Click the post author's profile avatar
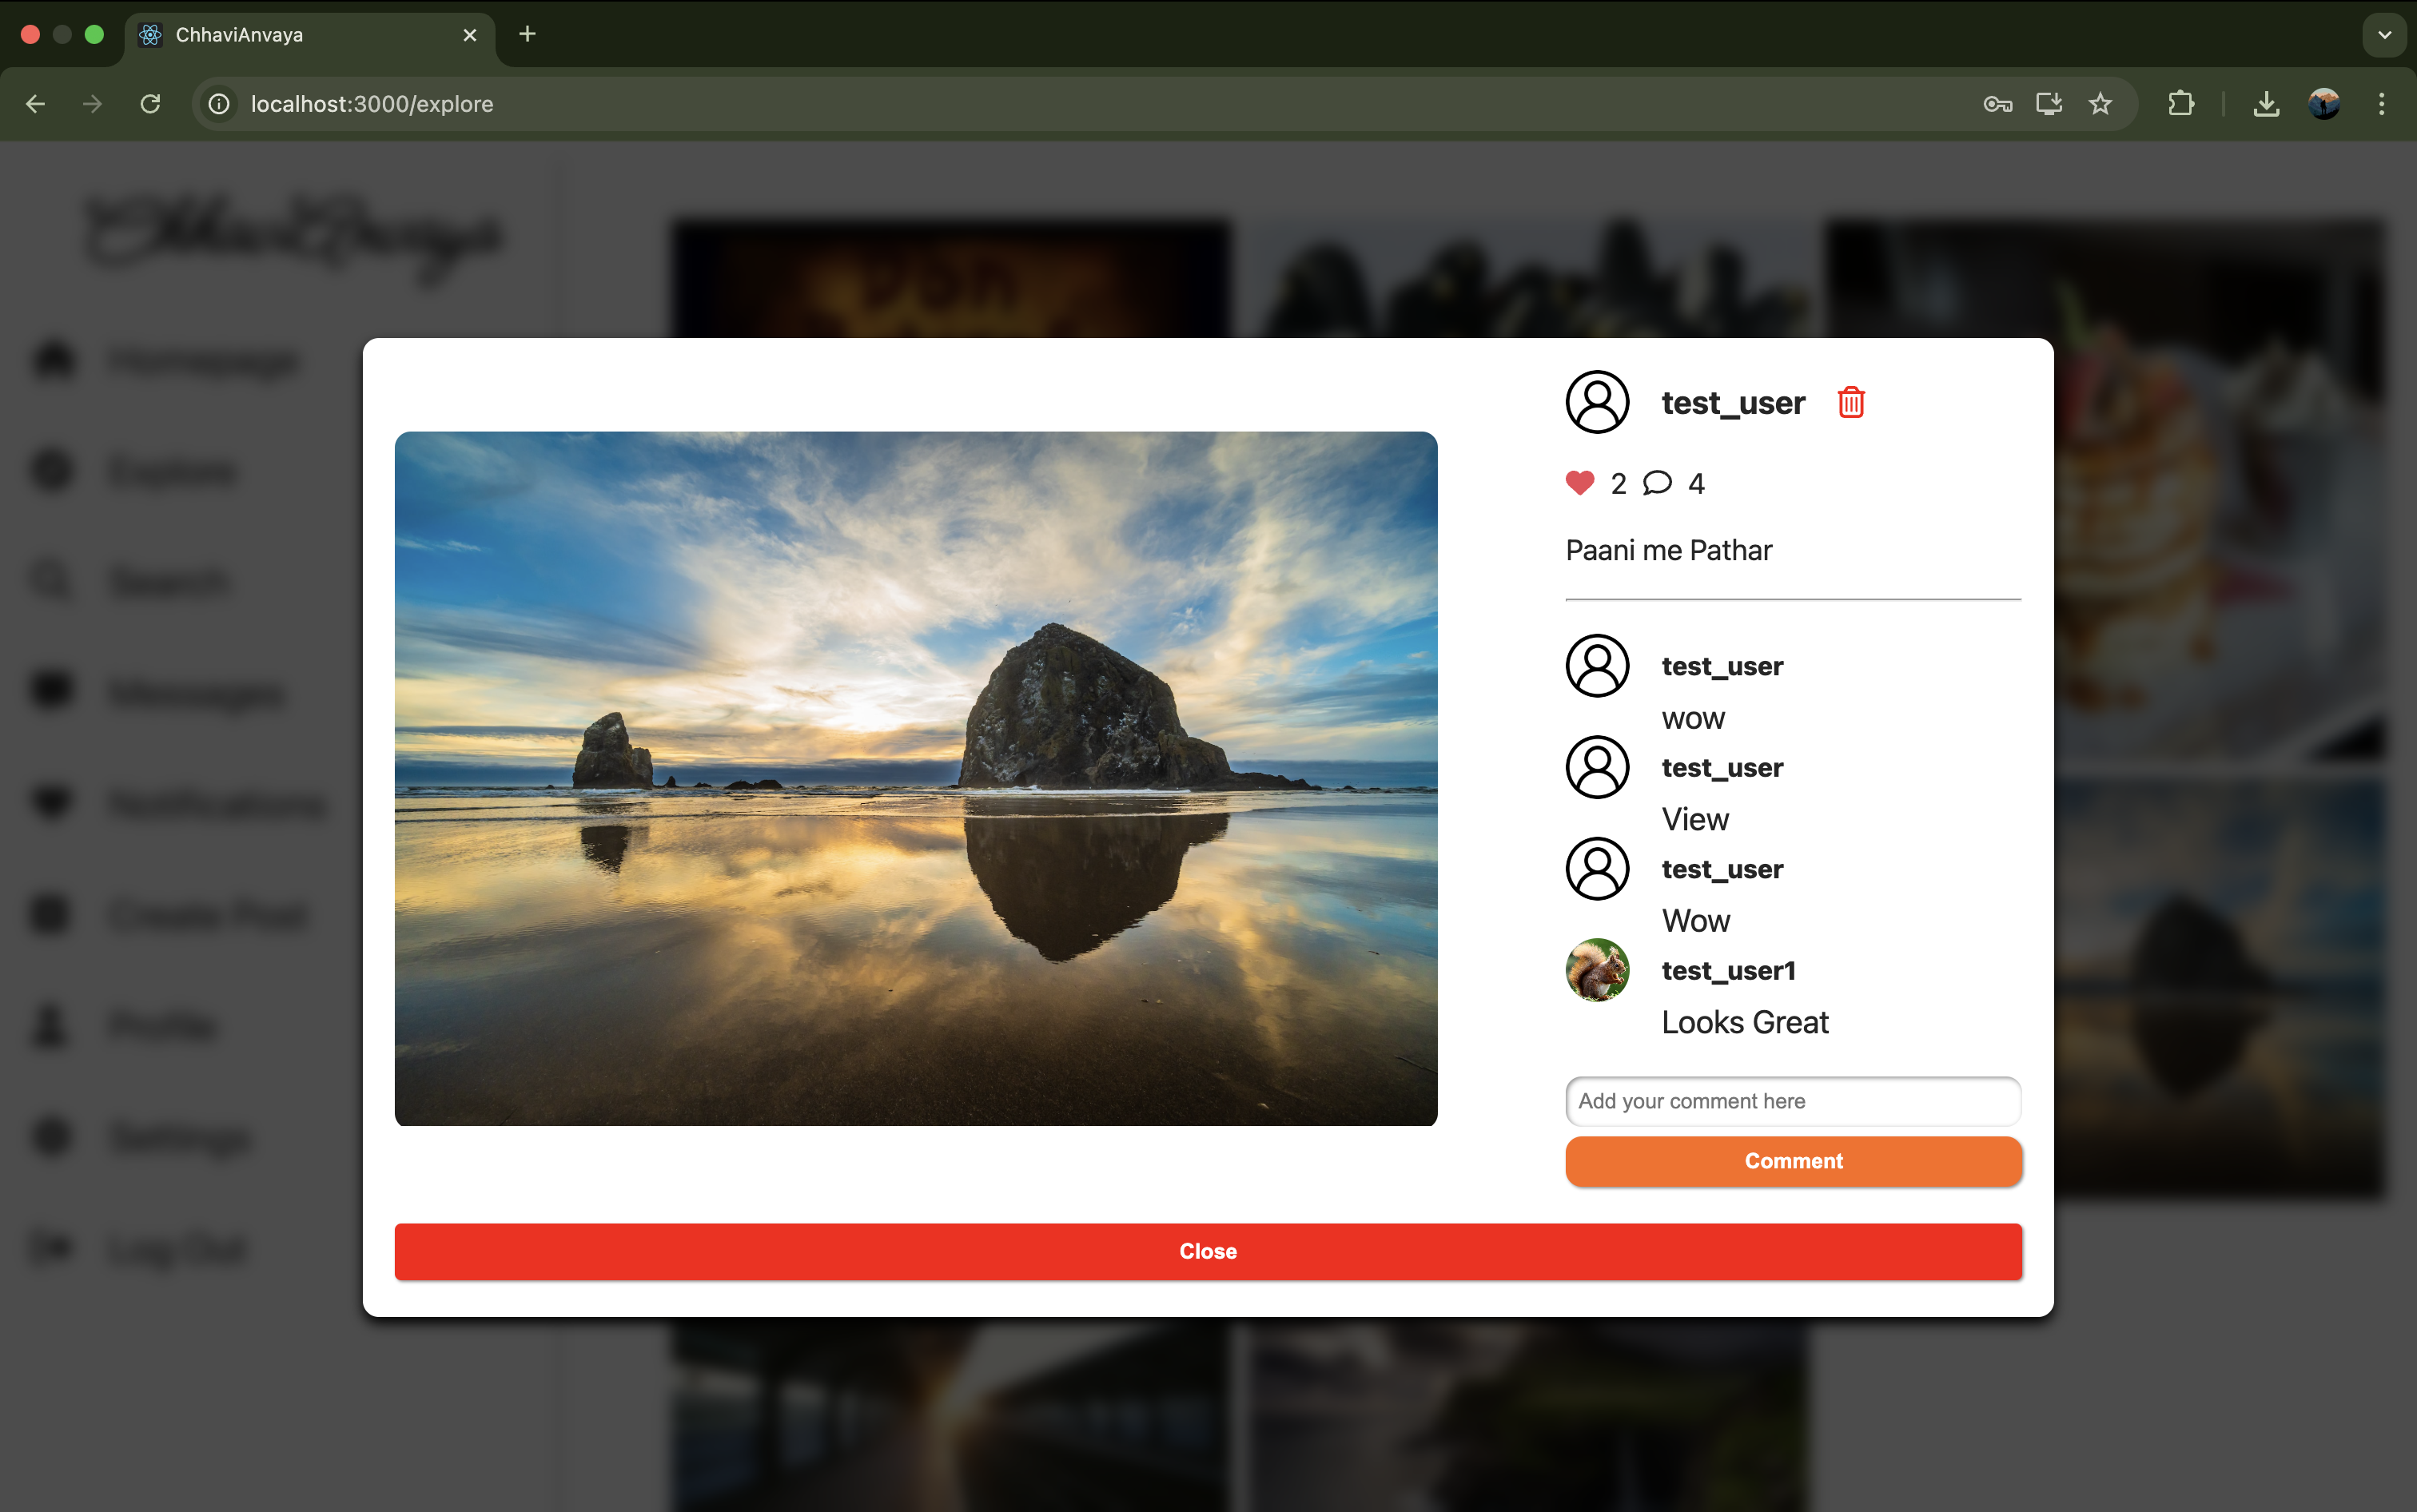The image size is (2417, 1512). (x=1597, y=402)
